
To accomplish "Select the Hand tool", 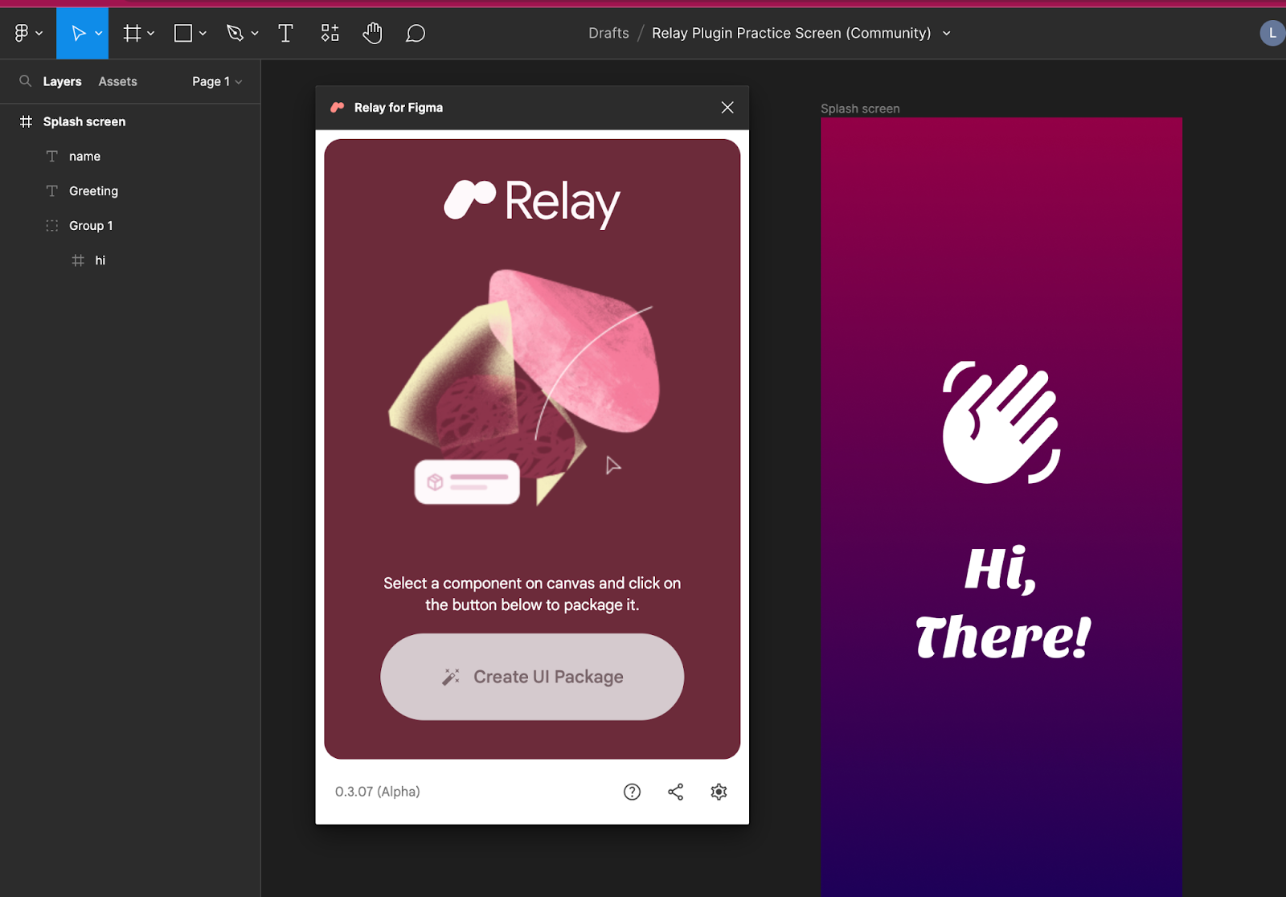I will pyautogui.click(x=372, y=33).
